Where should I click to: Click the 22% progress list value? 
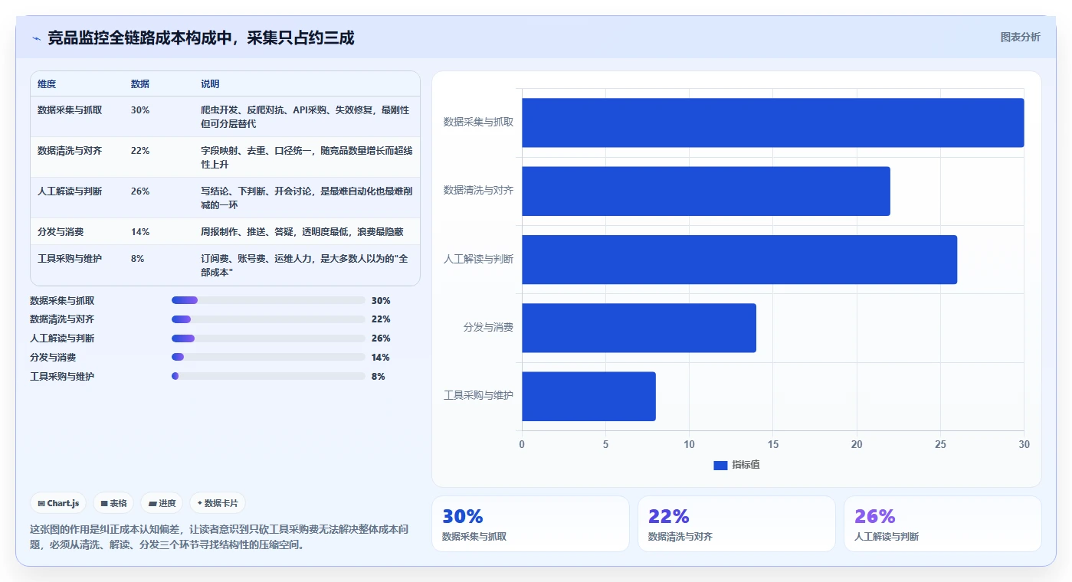(x=381, y=319)
